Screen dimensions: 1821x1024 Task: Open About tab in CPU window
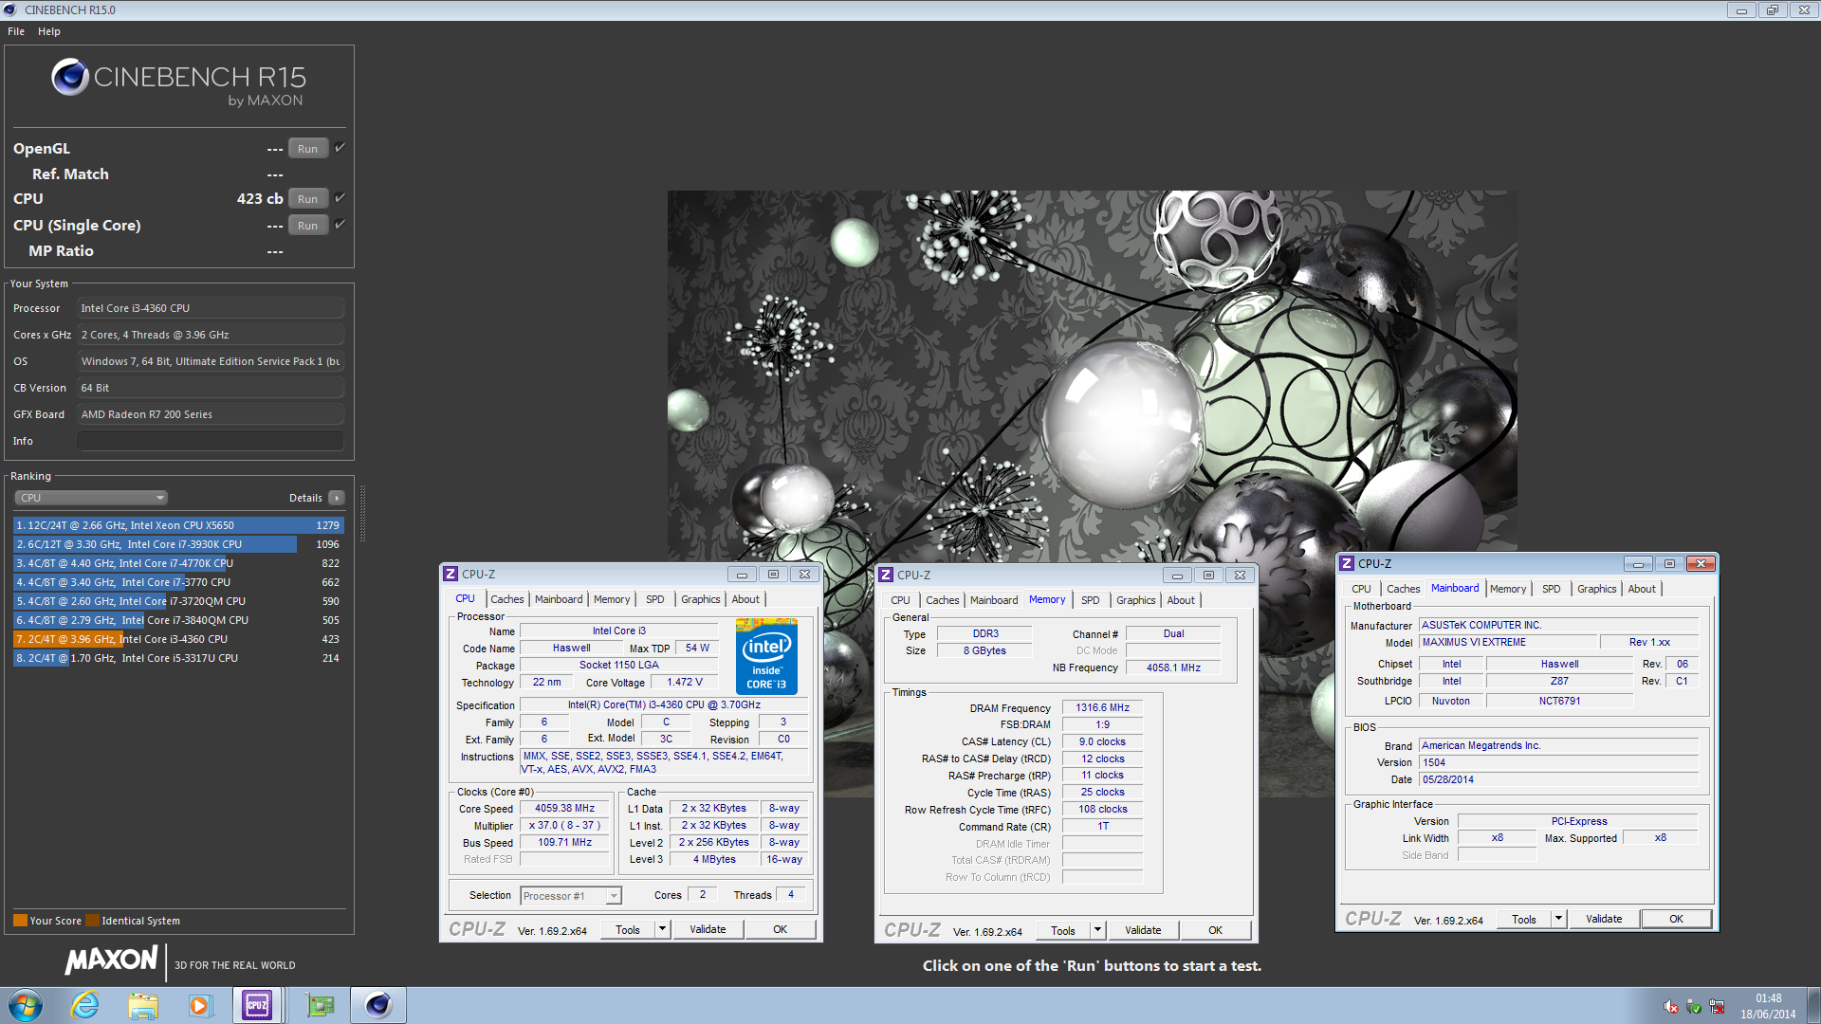point(745,599)
